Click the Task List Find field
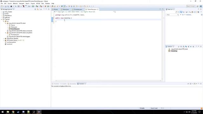The image size is (203, 114). pyautogui.click(x=172, y=15)
